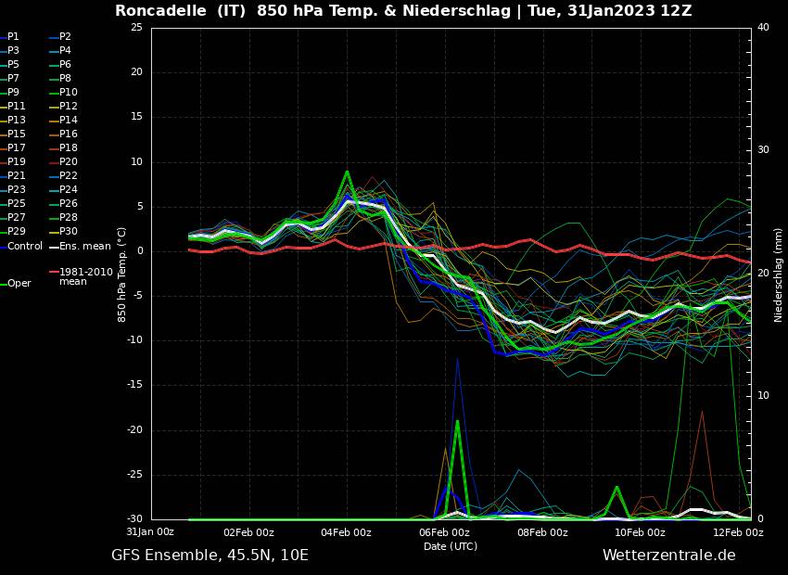Click the P20 legend entry
This screenshot has width=788, height=575.
point(68,161)
